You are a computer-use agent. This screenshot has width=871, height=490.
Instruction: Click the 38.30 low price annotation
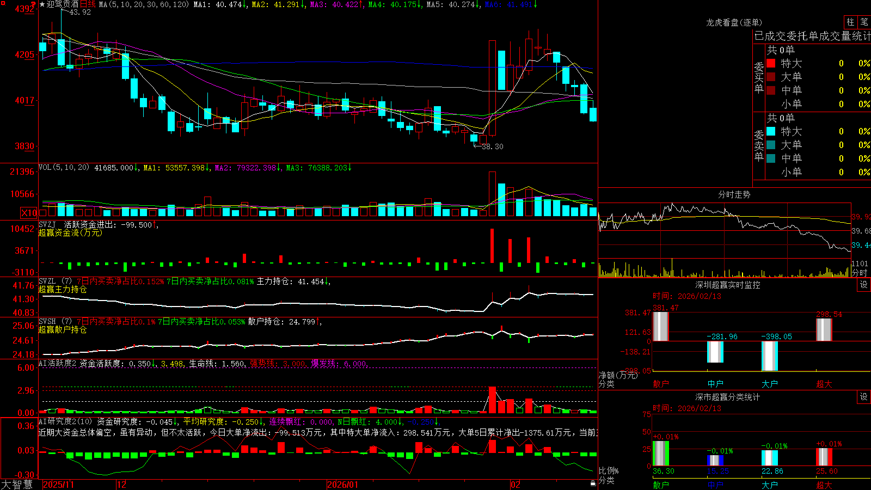point(493,146)
